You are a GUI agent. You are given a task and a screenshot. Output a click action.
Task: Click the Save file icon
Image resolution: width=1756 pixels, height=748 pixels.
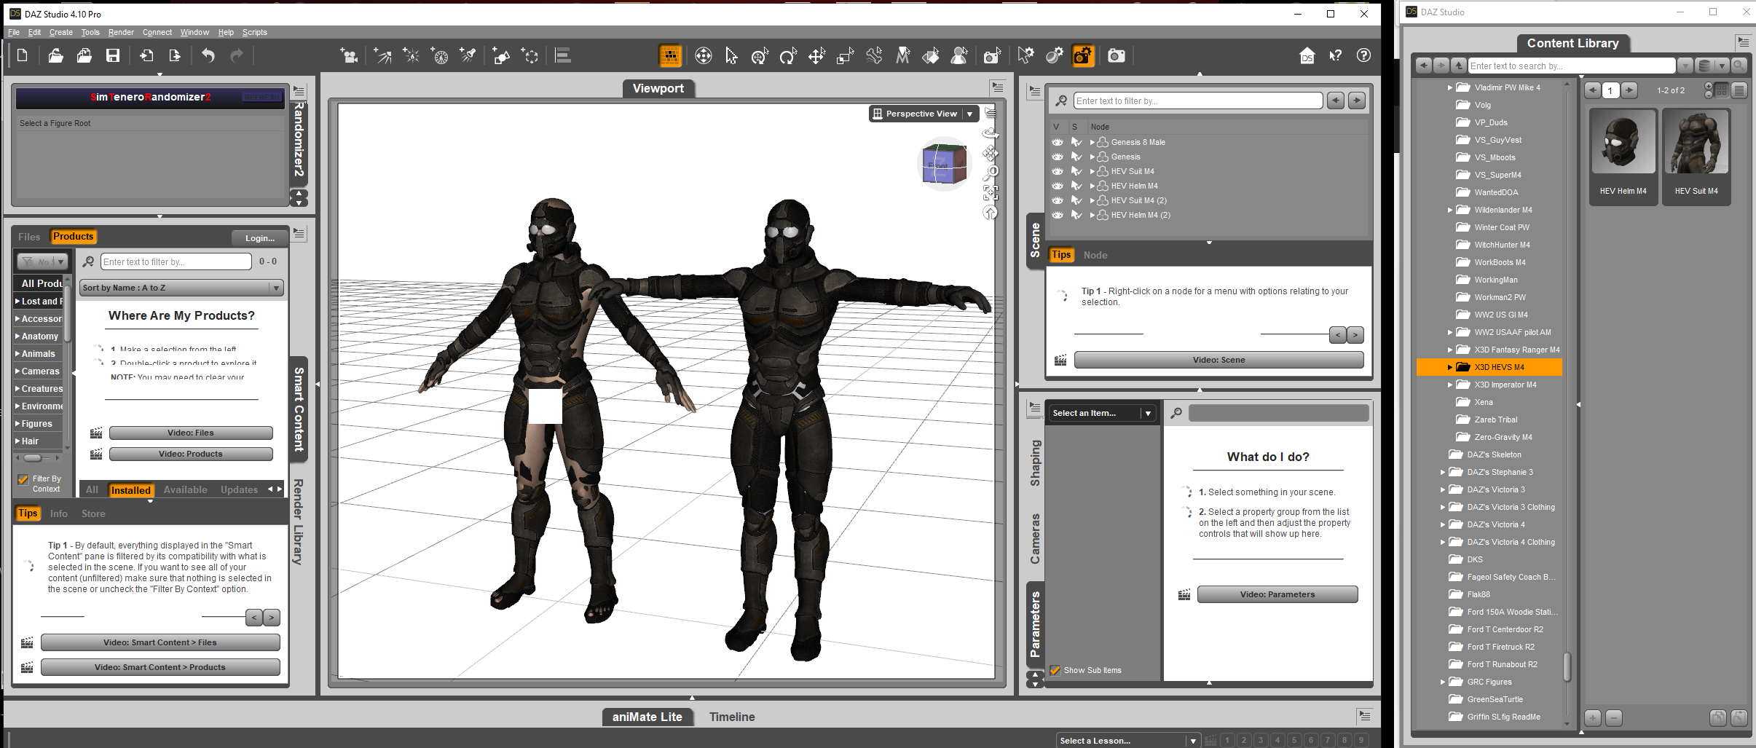pyautogui.click(x=113, y=56)
